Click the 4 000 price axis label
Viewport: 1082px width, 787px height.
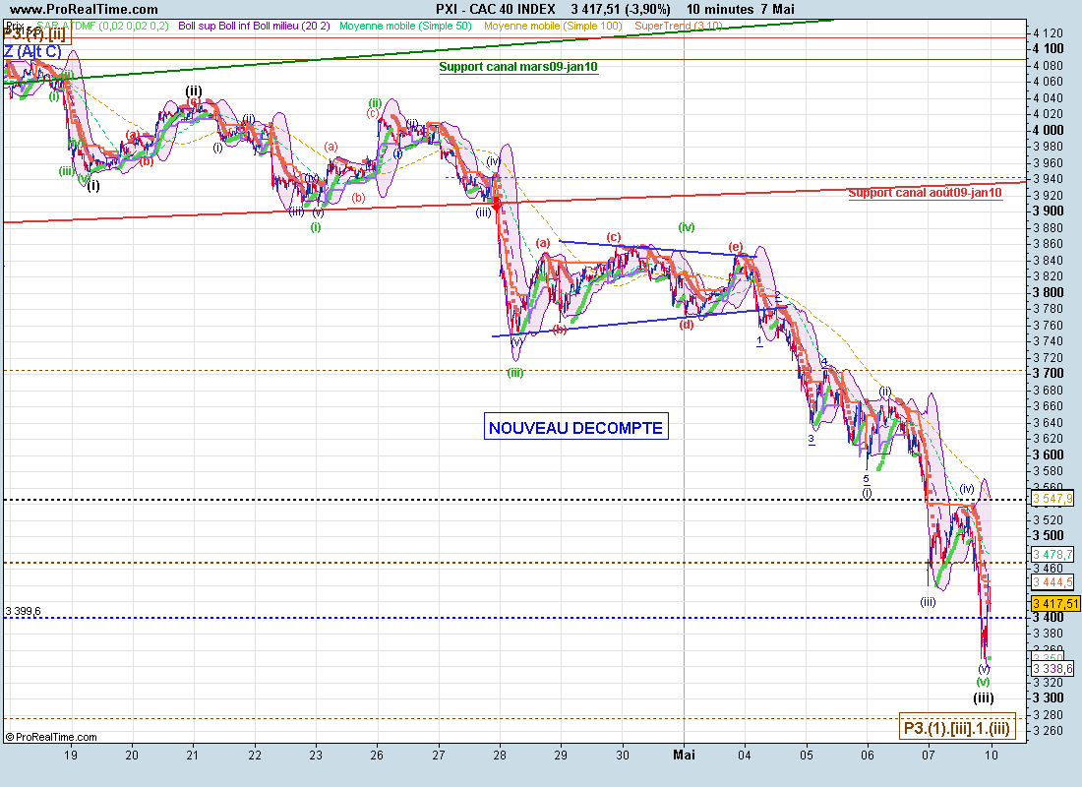tap(1049, 130)
